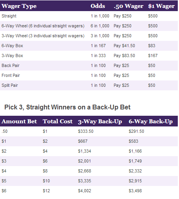179x199 pixels.
Task: Click the Amount Bet column header
Action: (19, 121)
